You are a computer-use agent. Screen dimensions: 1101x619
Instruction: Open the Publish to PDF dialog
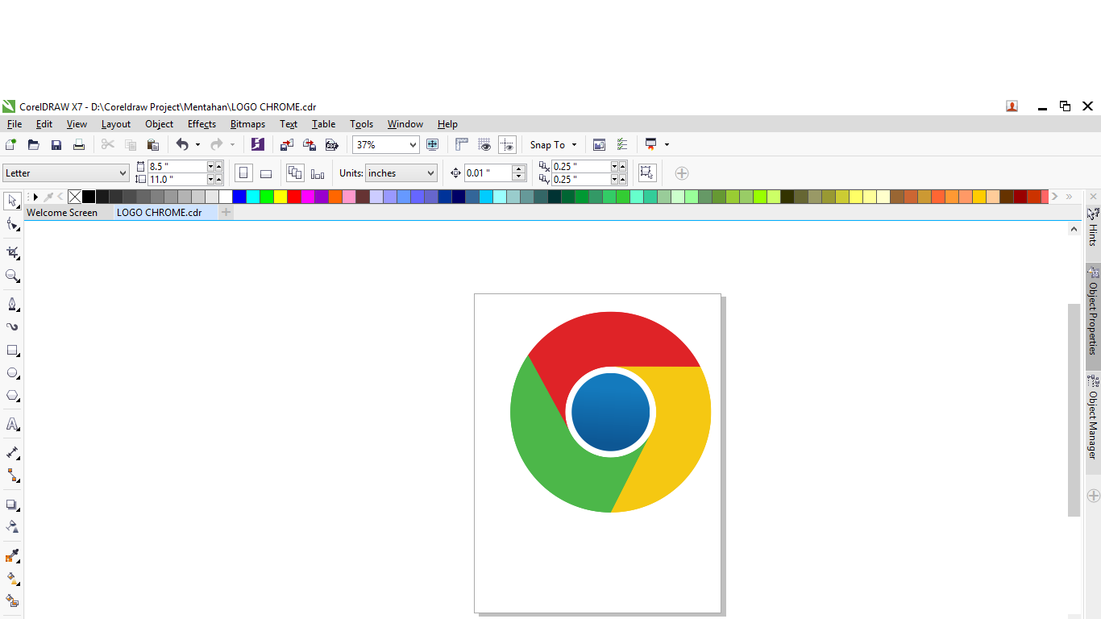pyautogui.click(x=331, y=144)
